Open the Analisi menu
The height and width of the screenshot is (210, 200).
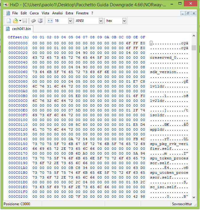point(58,13)
